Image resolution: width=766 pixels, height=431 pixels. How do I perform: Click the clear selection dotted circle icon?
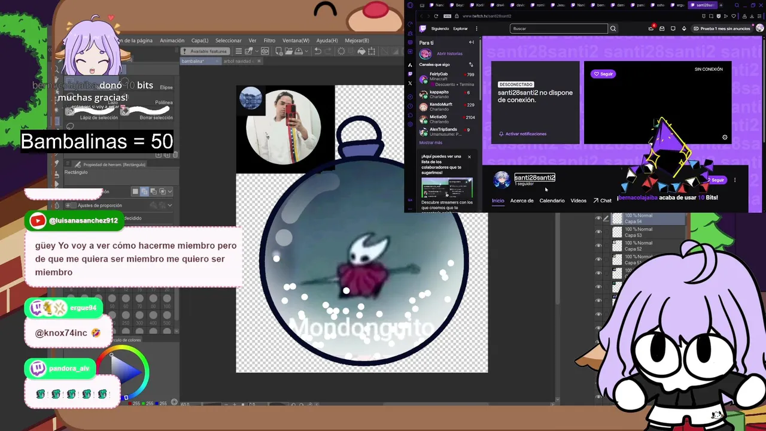(341, 51)
